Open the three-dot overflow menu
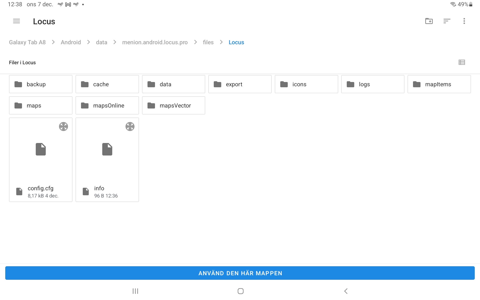Image resolution: width=480 pixels, height=300 pixels. [x=464, y=21]
